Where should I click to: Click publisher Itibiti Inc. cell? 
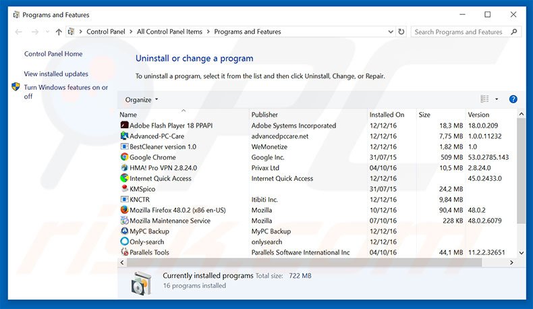tap(264, 200)
